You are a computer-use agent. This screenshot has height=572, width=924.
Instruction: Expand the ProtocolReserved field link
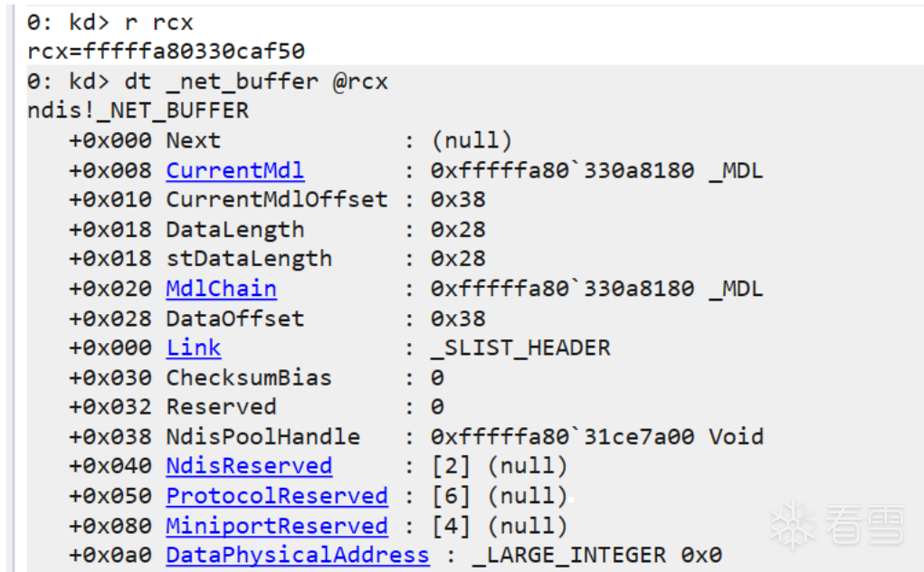276,496
